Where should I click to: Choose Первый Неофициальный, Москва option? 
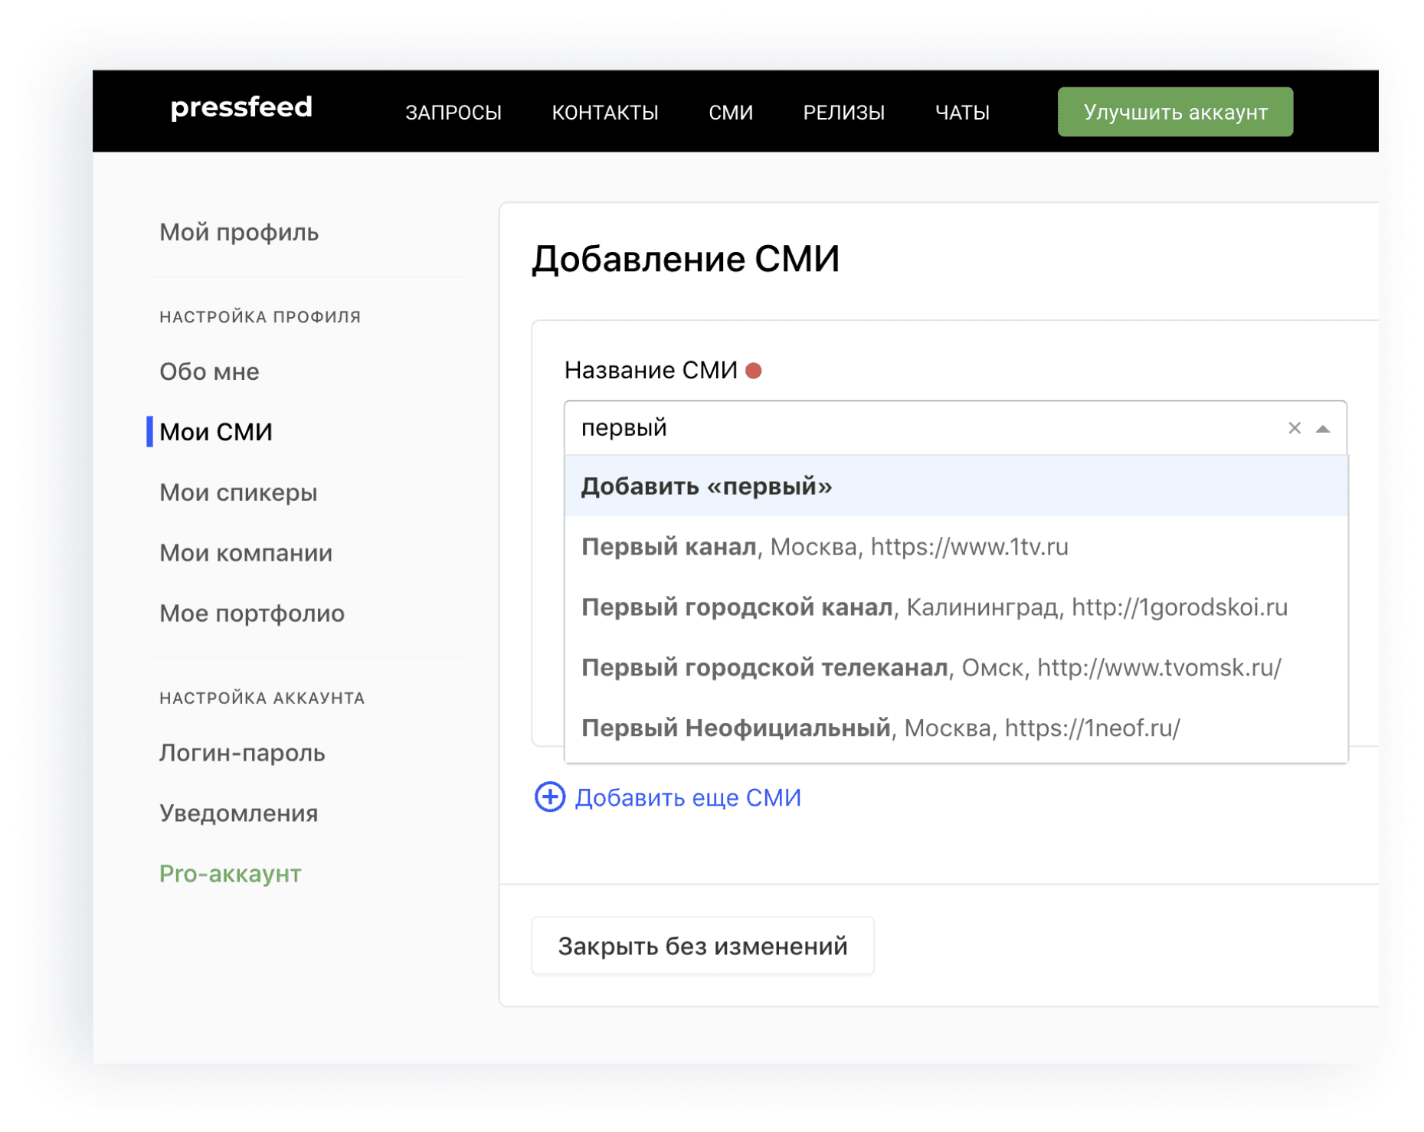coord(956,728)
